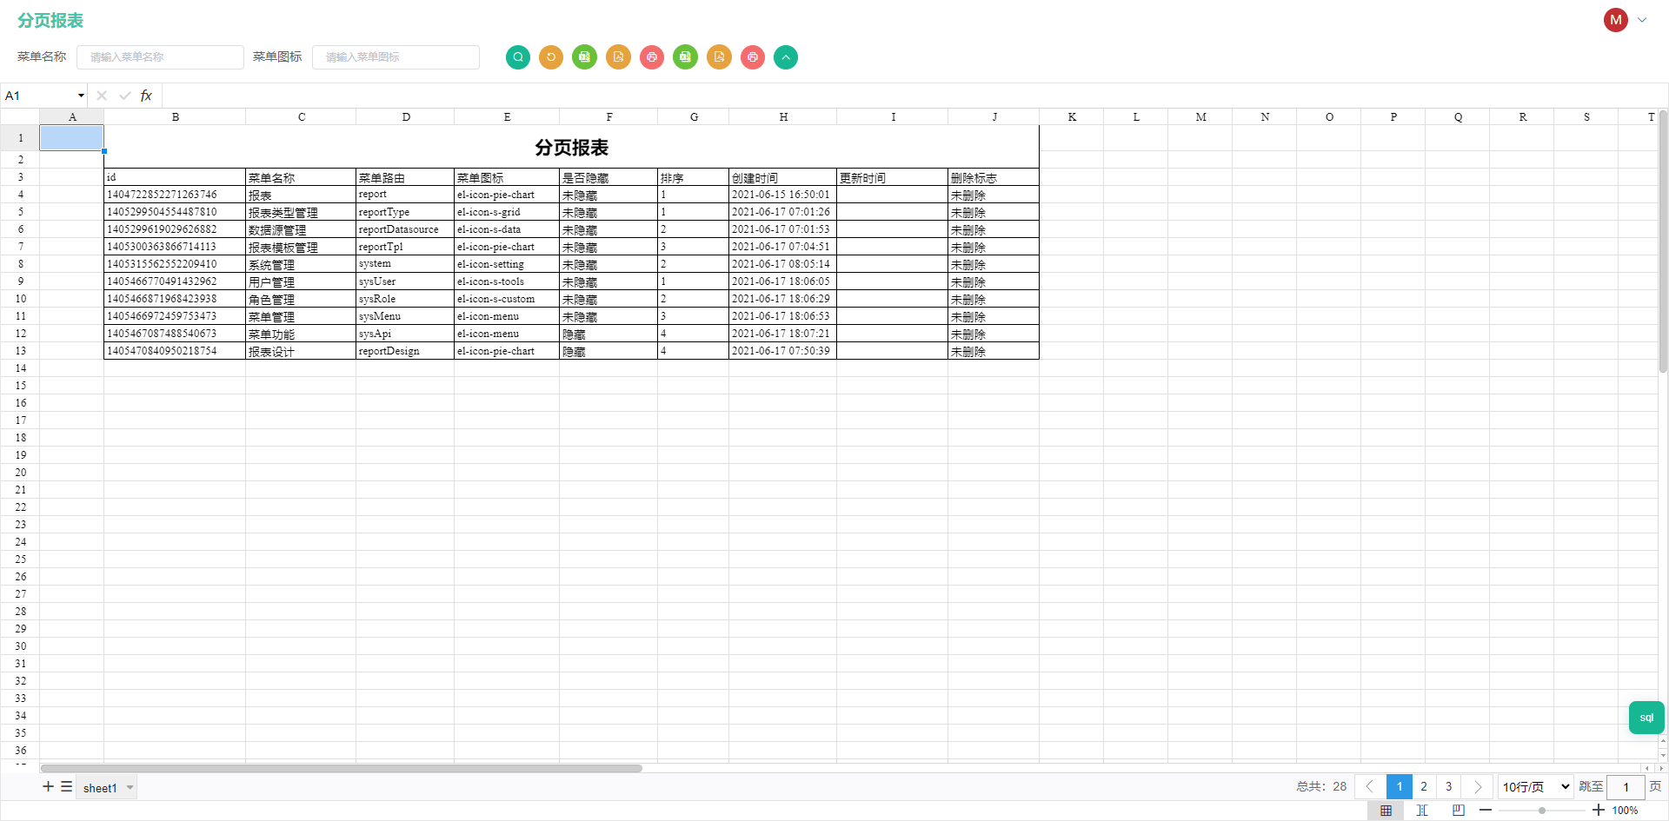Zoom out with the minus icon
Viewport: 1669px width, 821px height.
pyautogui.click(x=1486, y=811)
